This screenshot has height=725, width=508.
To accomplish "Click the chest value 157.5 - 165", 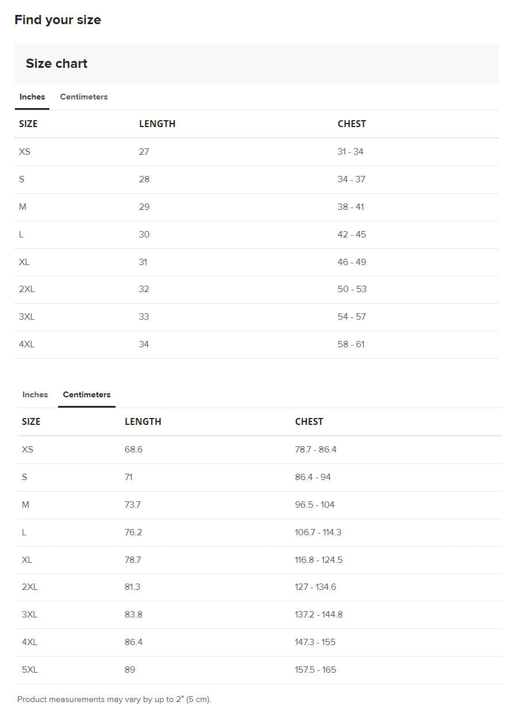I will coord(315,670).
